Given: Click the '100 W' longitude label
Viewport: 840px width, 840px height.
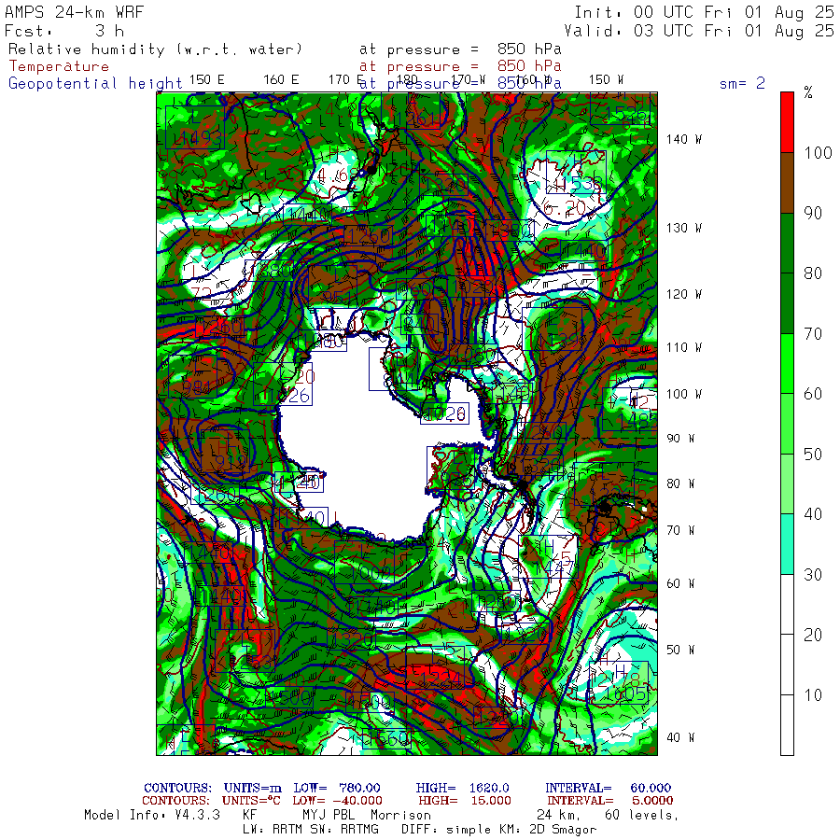Looking at the screenshot, I should 684,394.
